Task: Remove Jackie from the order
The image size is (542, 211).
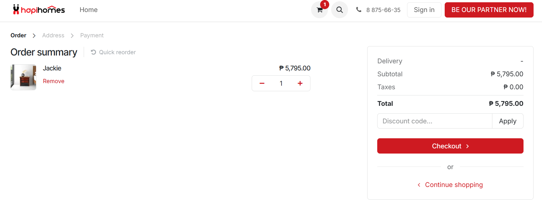Action: tap(54, 81)
